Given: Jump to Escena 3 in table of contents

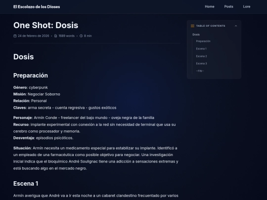Looking at the screenshot, I should tap(201, 63).
